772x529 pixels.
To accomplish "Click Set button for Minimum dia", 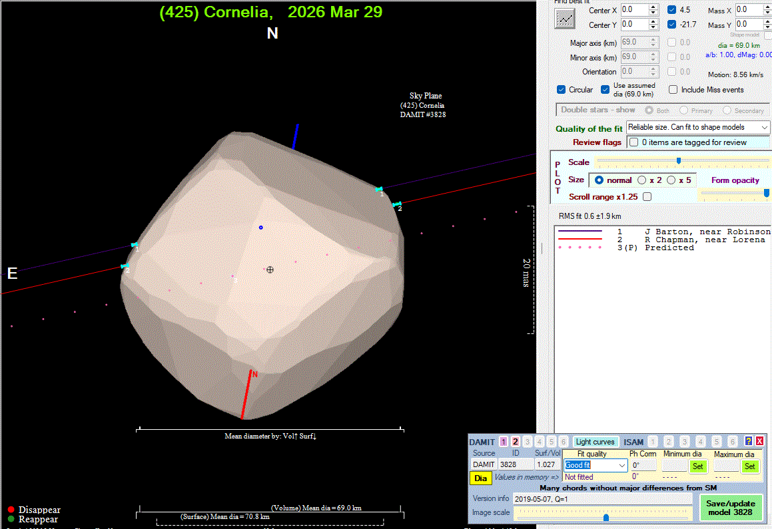I will coord(697,466).
